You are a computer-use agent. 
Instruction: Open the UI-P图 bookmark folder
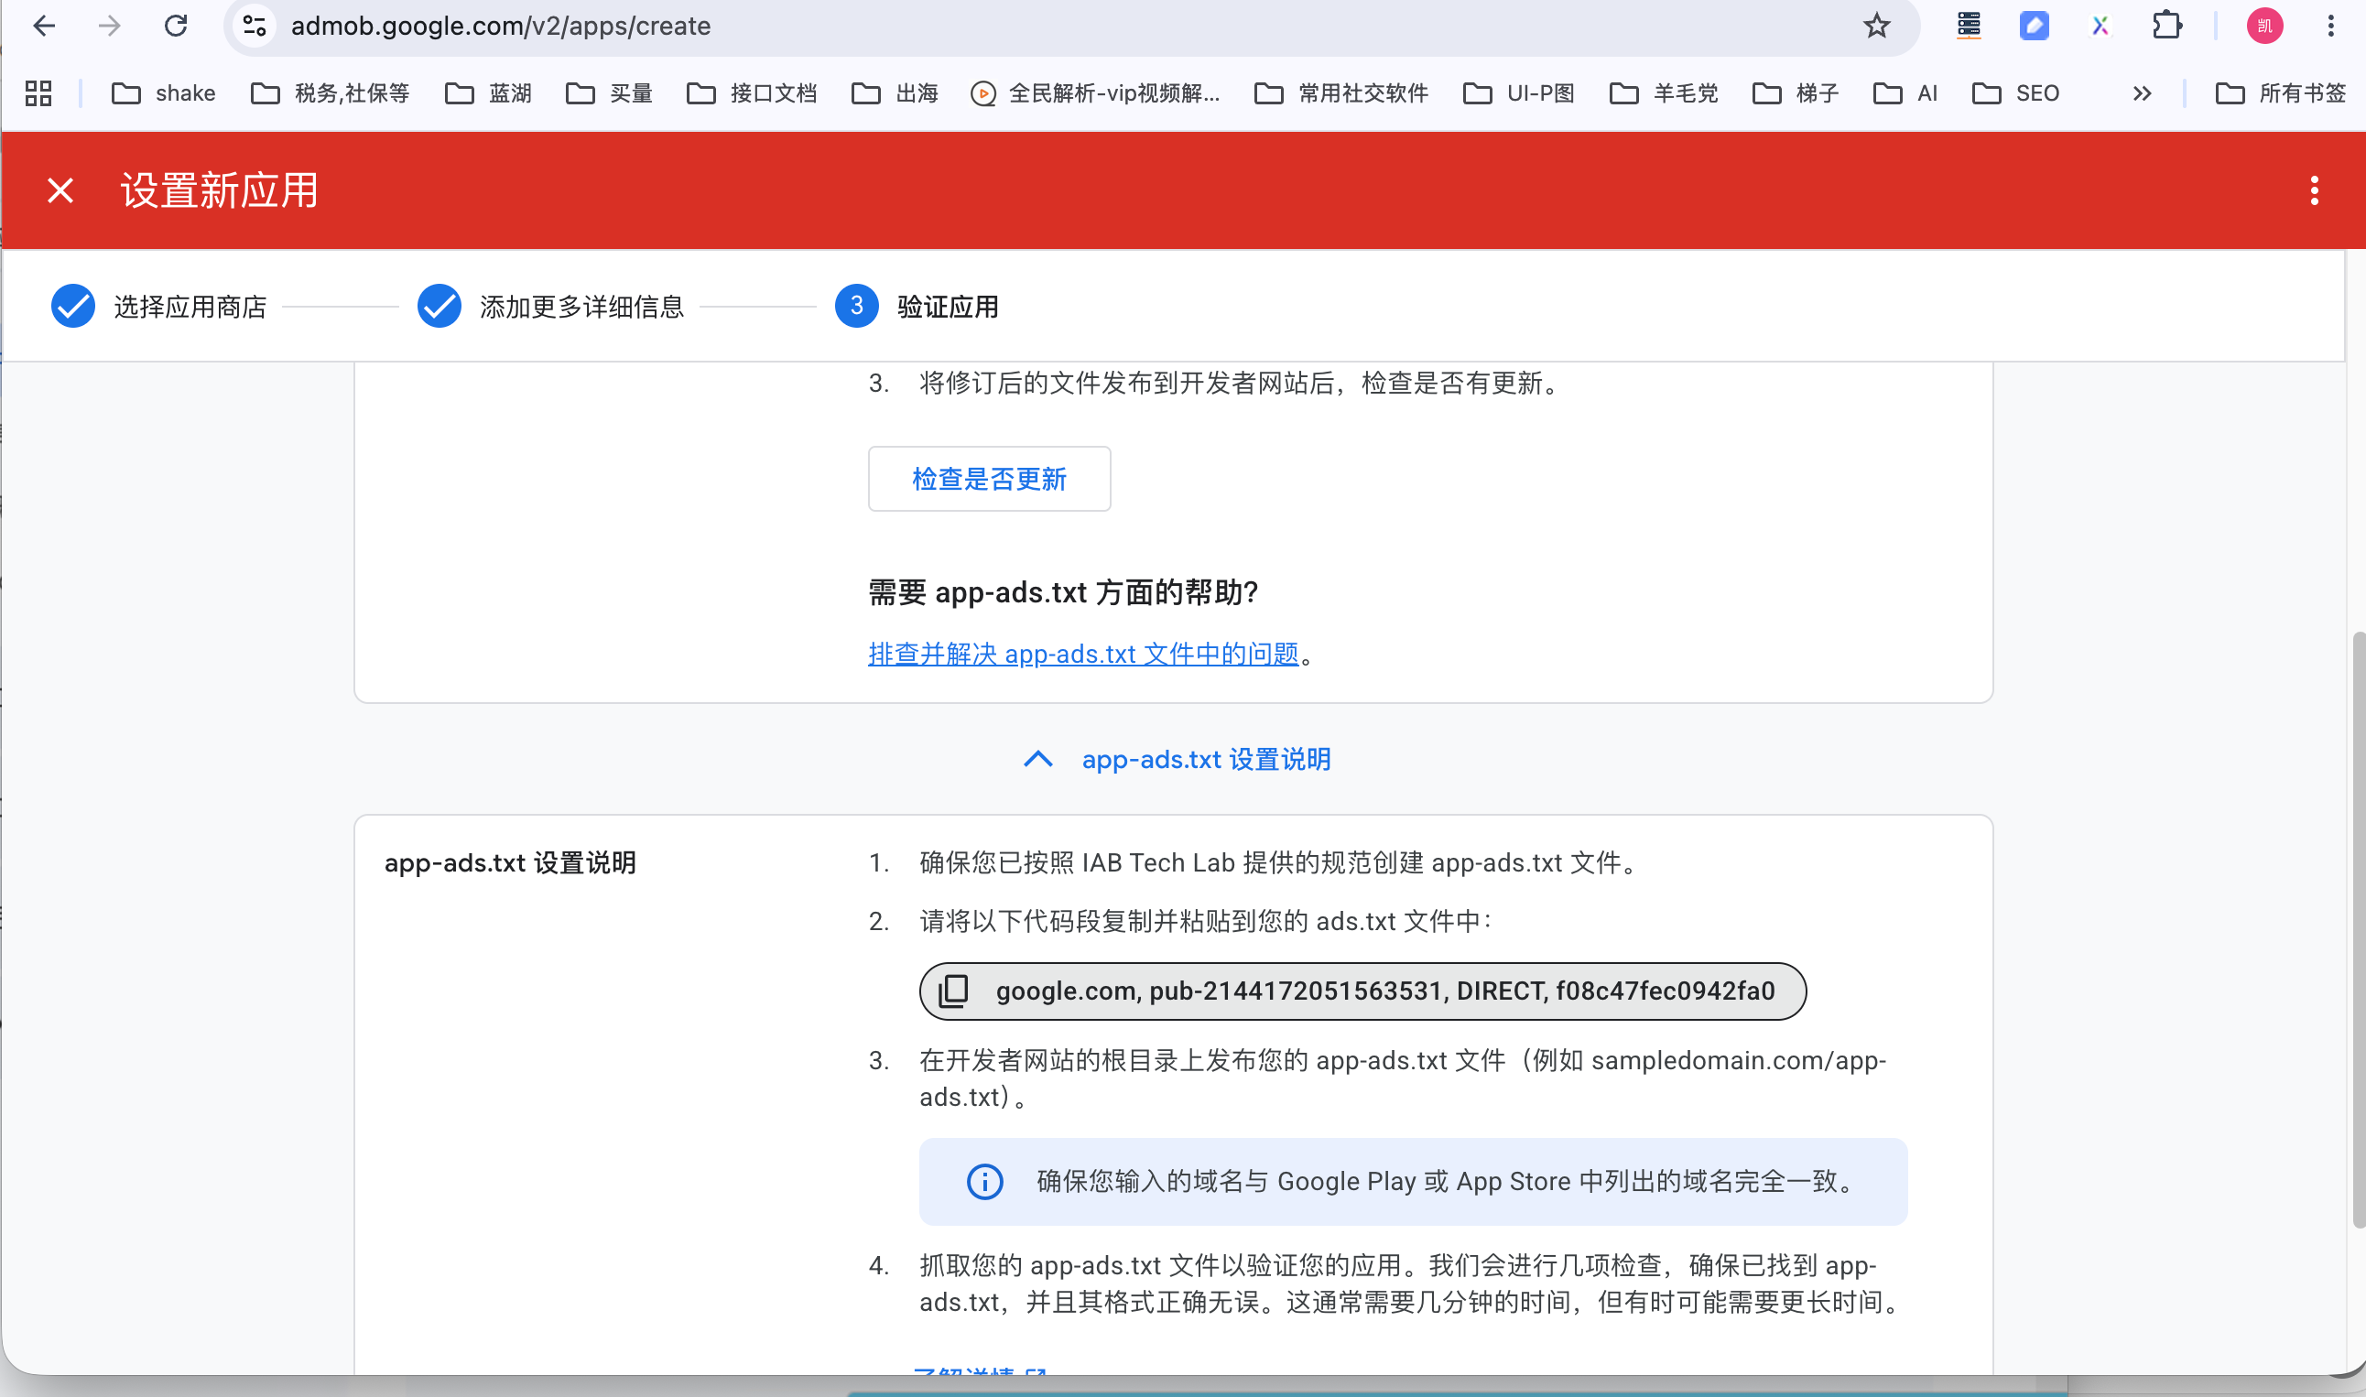coord(1520,93)
